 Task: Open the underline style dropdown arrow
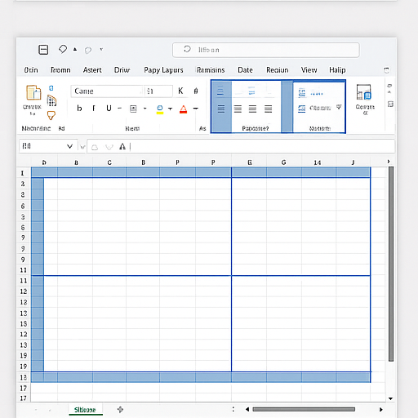point(119,109)
